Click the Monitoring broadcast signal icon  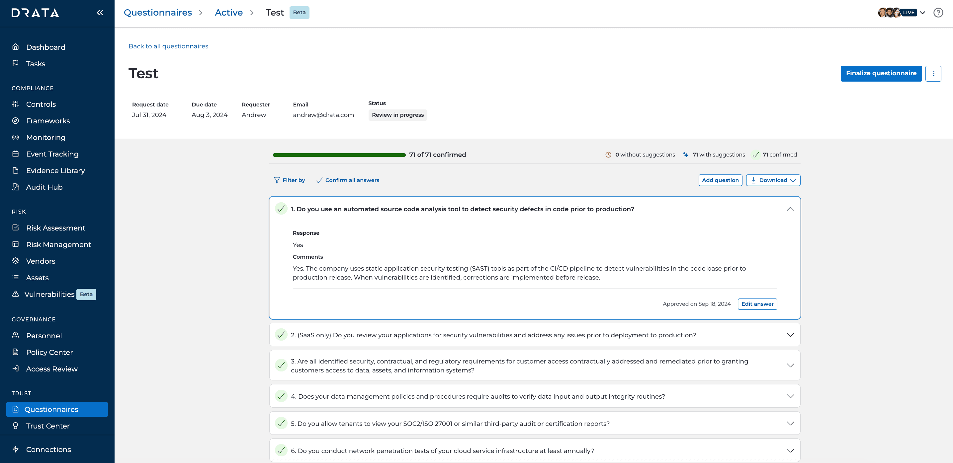click(x=16, y=137)
